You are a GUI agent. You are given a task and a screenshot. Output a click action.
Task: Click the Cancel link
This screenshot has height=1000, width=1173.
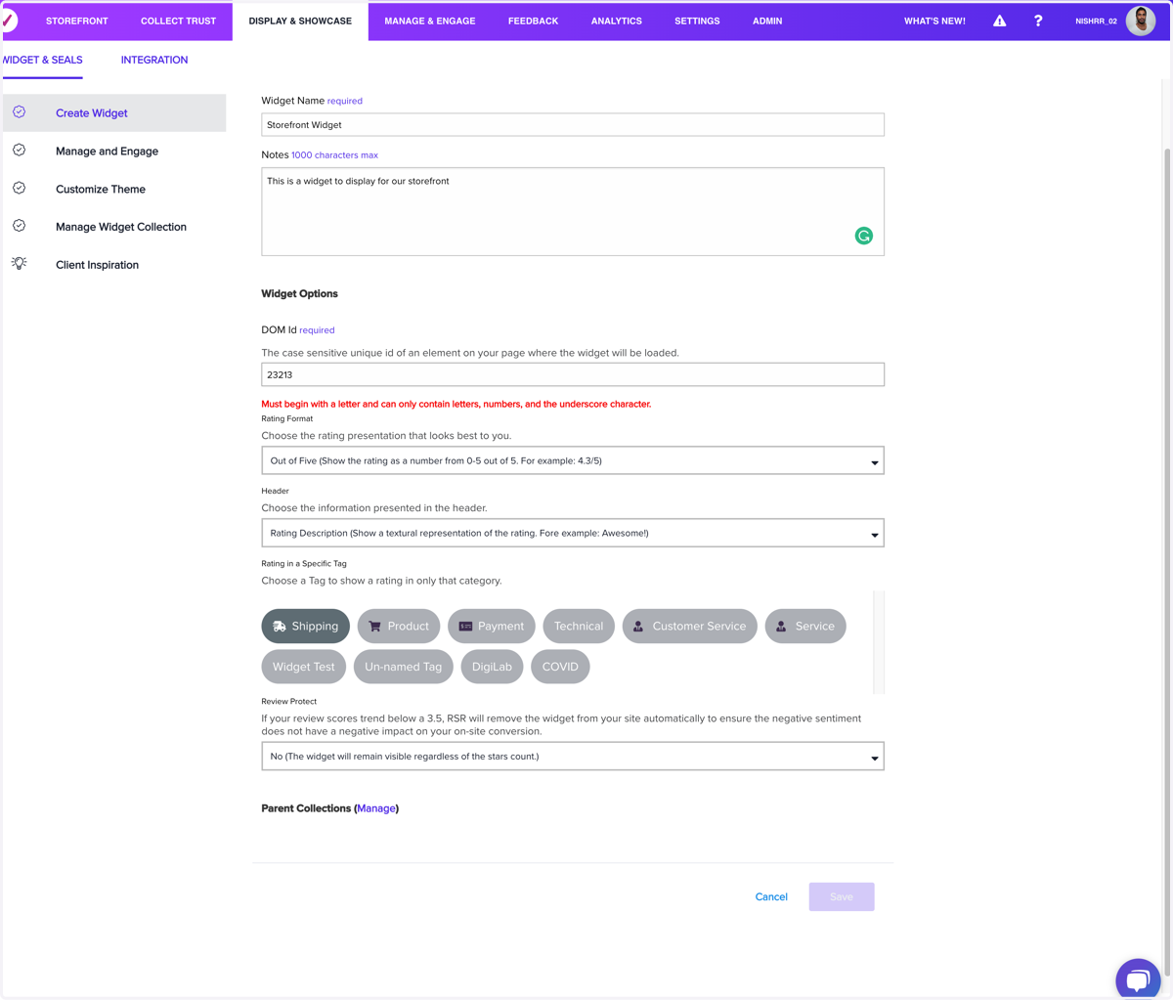pyautogui.click(x=771, y=896)
